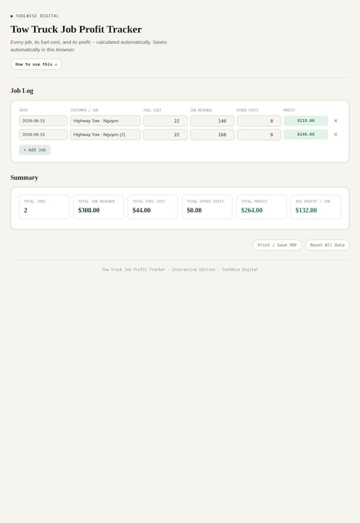Edit customer field Highway Tow - Nguyen
The width and height of the screenshot is (360, 523).
click(105, 120)
